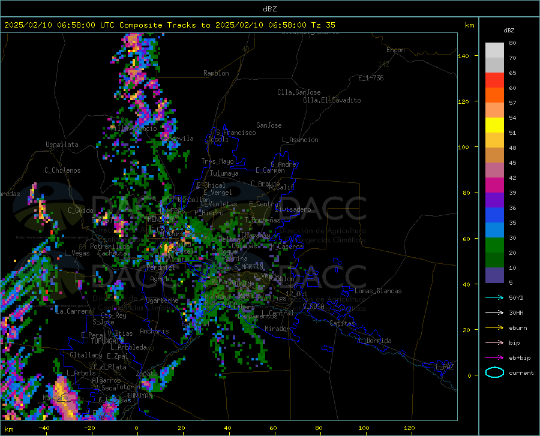Click the TUNUYAN place label
The image size is (540, 436).
pyautogui.click(x=139, y=396)
